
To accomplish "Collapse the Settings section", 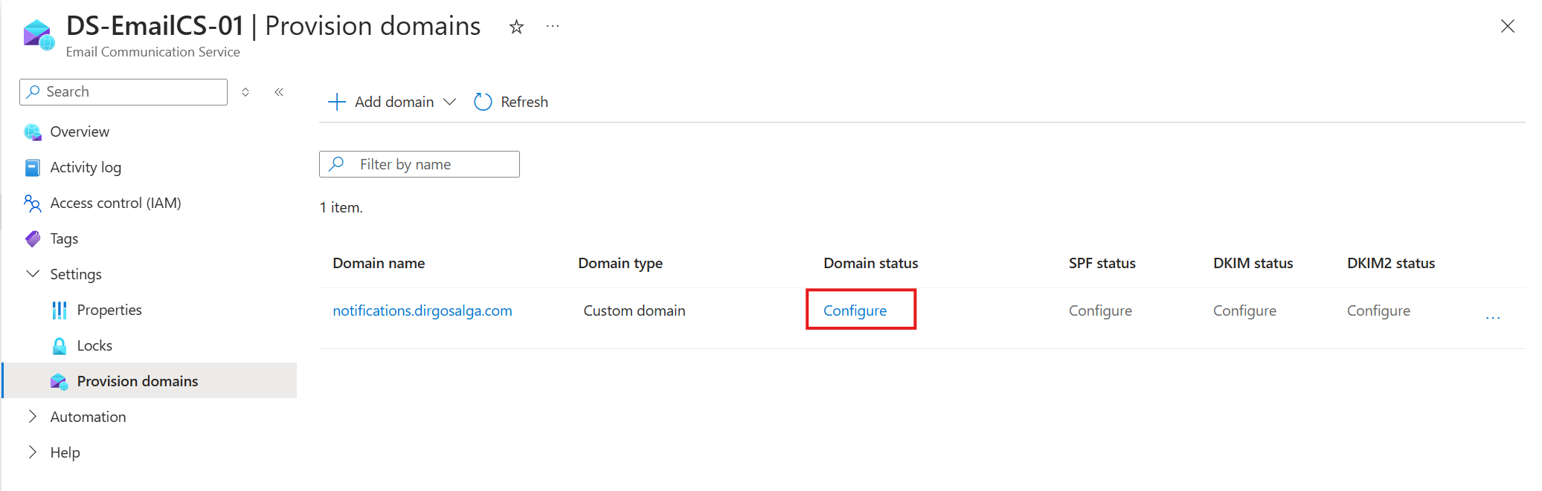I will pos(33,274).
